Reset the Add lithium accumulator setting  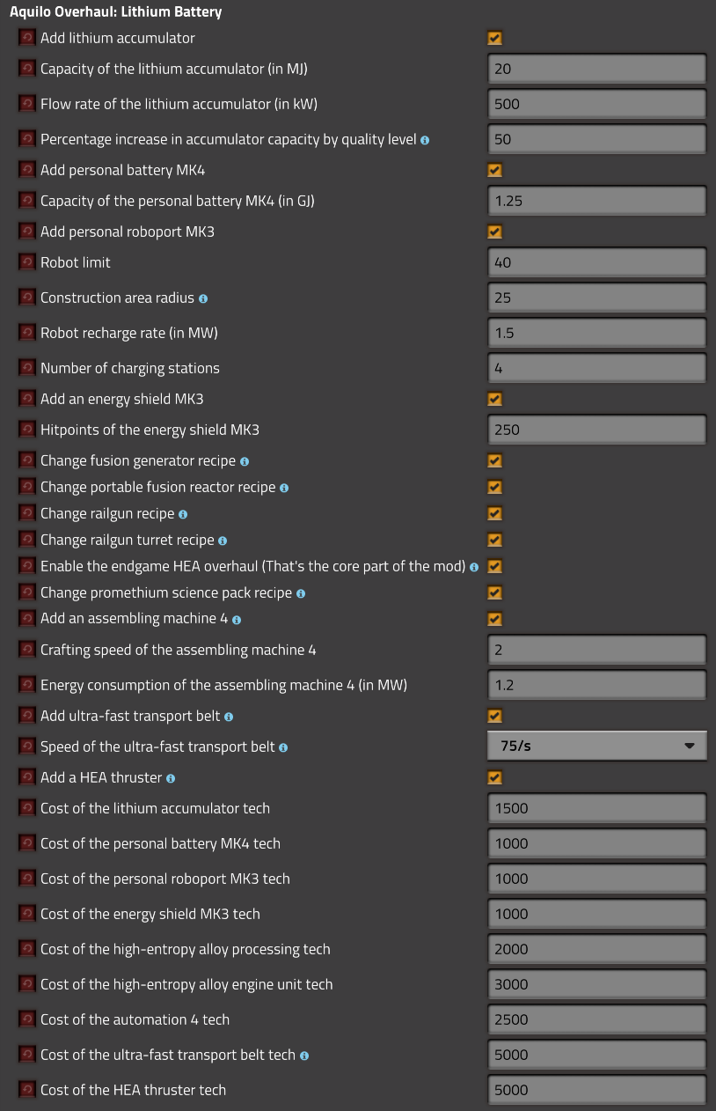[27, 38]
